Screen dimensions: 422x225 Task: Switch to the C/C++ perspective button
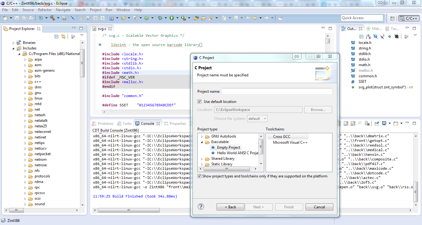(409, 18)
